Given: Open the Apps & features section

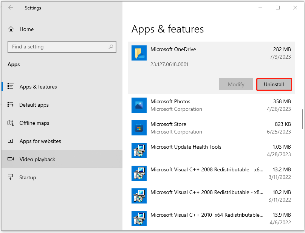Looking at the screenshot, I should coord(38,87).
